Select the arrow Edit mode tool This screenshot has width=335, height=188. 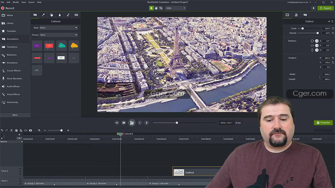151,8
